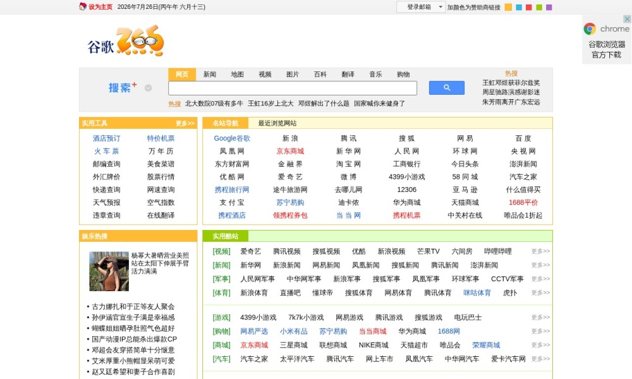Click 设为主页 link
Screen dimensions: 632x379
point(100,7)
